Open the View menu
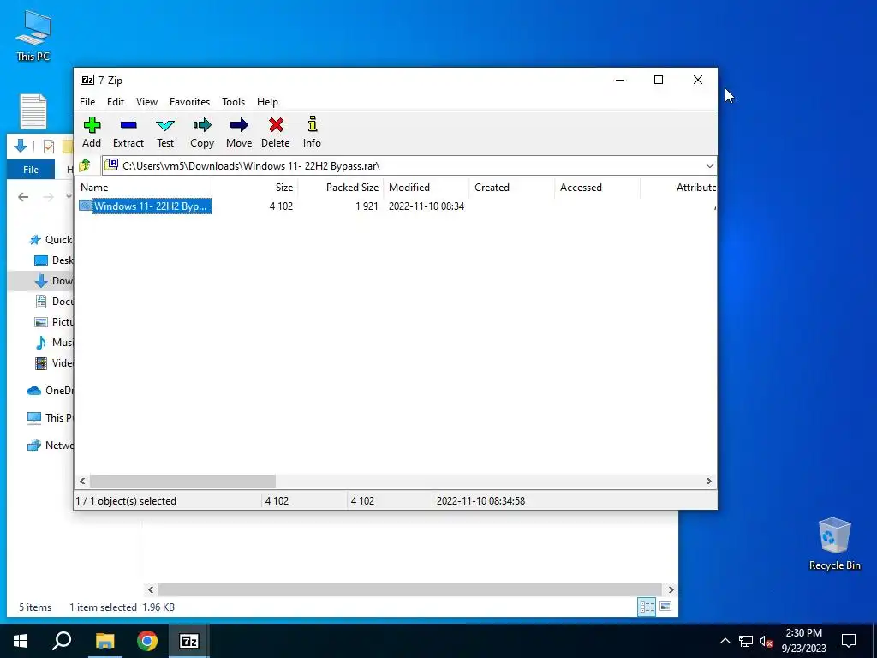Image resolution: width=877 pixels, height=658 pixels. pos(146,102)
